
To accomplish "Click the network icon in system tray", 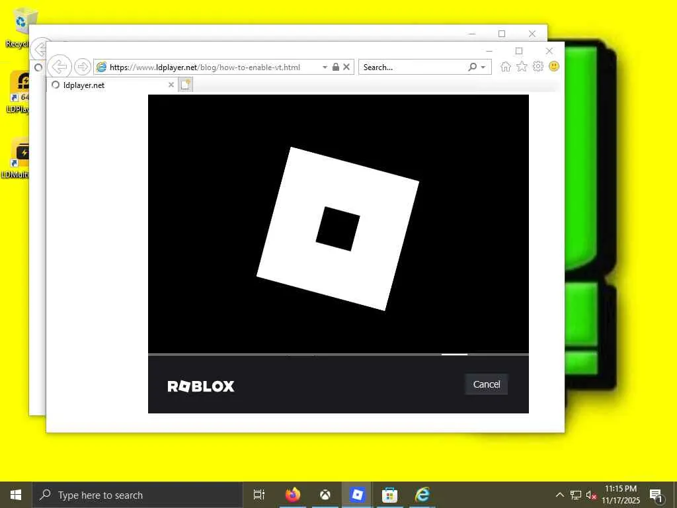I will click(x=576, y=495).
